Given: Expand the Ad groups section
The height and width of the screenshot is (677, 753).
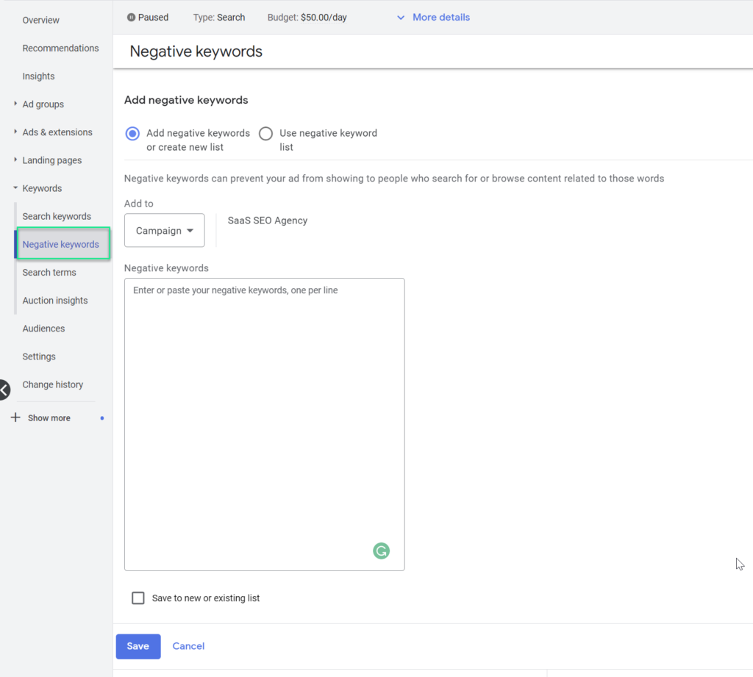Looking at the screenshot, I should [x=15, y=104].
